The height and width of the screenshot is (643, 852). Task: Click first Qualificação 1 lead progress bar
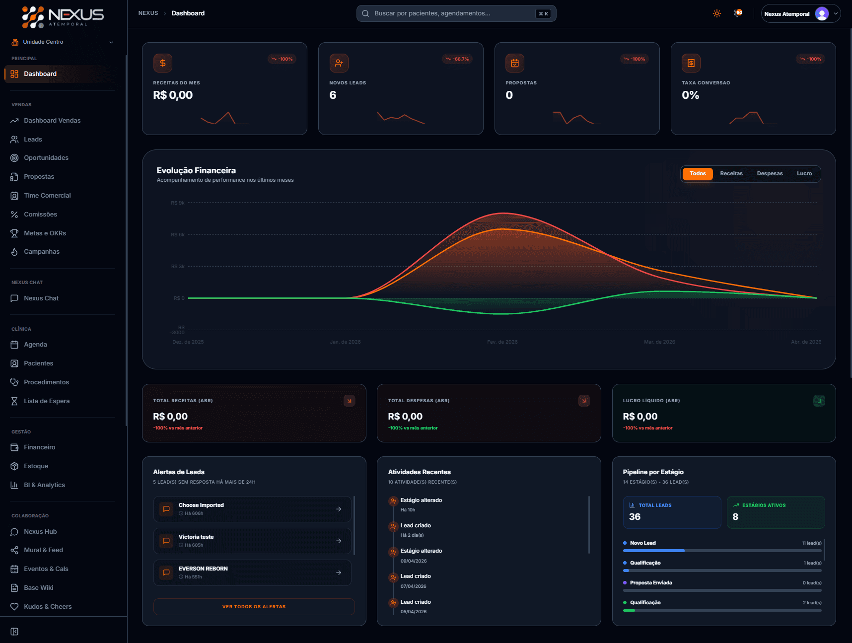(x=722, y=571)
